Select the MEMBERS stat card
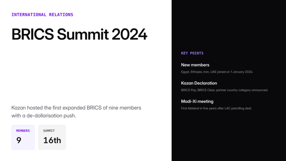 click(x=23, y=137)
